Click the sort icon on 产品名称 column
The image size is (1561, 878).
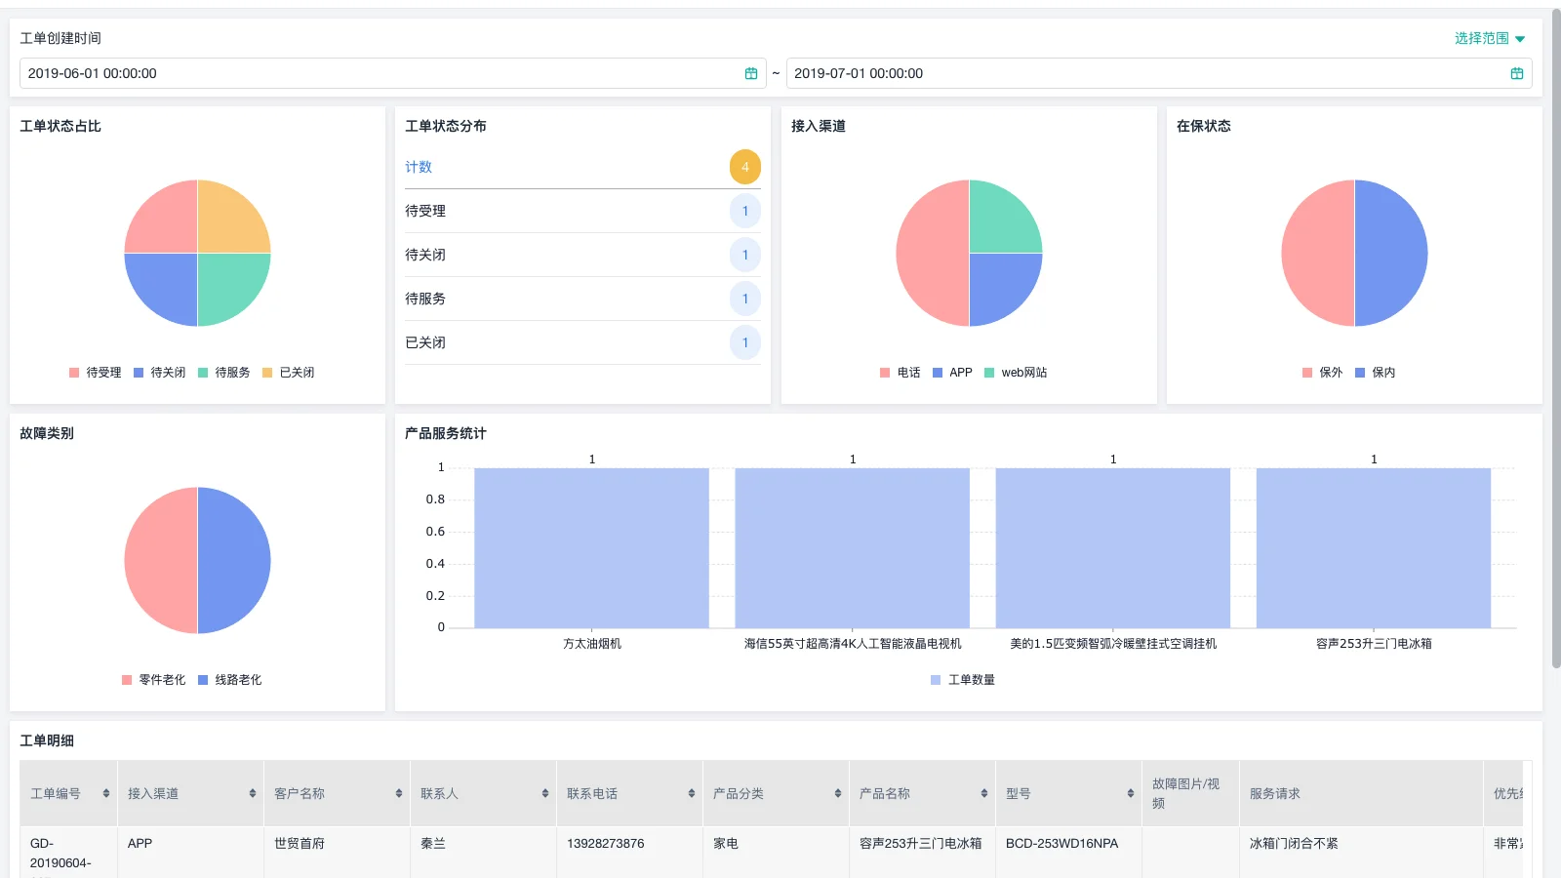(983, 793)
